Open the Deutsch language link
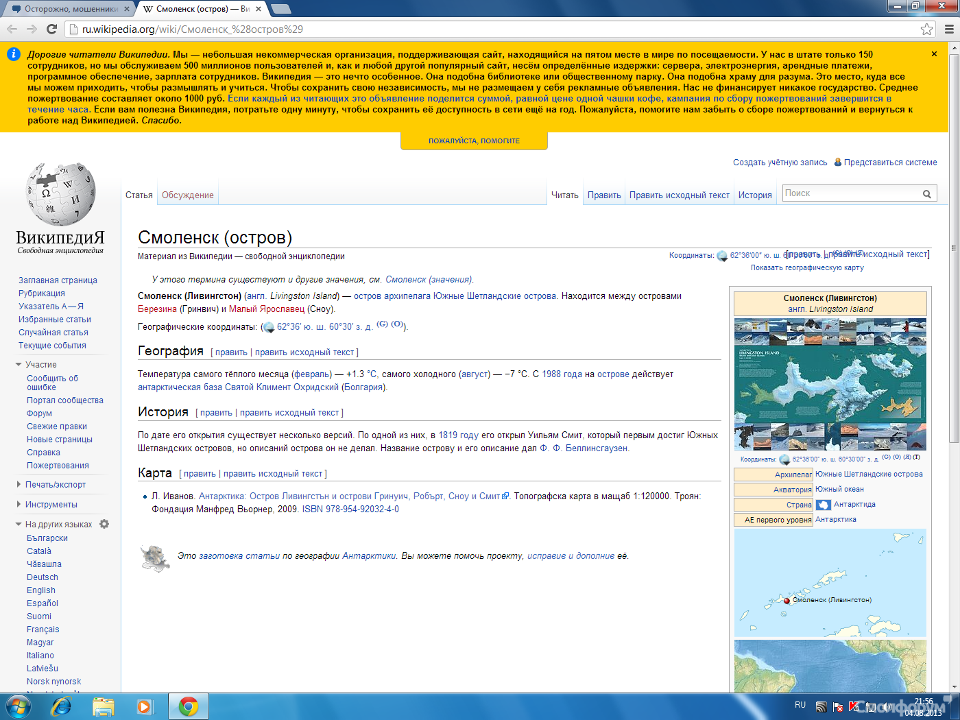Image resolution: width=960 pixels, height=720 pixels. 43,577
